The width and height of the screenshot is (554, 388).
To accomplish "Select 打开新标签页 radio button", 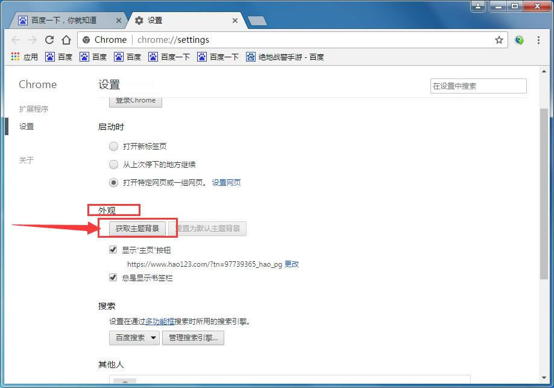I will (x=113, y=146).
